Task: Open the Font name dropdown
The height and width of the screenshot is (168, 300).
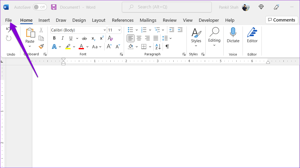Action: (x=104, y=30)
